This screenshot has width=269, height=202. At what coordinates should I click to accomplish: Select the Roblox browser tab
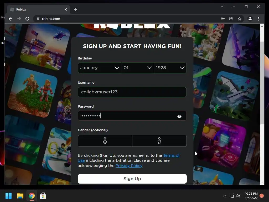pyautogui.click(x=38, y=9)
